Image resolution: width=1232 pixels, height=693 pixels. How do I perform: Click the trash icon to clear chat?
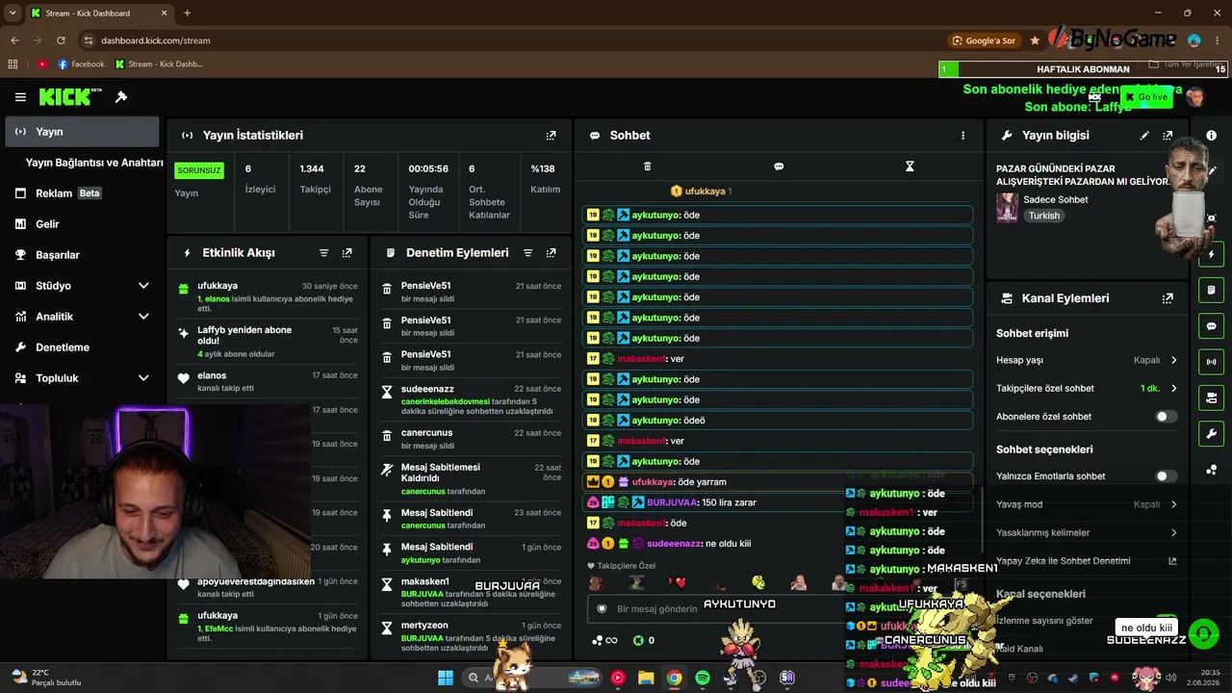647,167
